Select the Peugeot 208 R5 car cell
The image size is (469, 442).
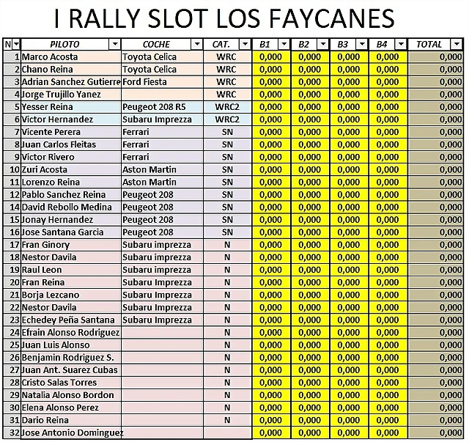click(162, 107)
